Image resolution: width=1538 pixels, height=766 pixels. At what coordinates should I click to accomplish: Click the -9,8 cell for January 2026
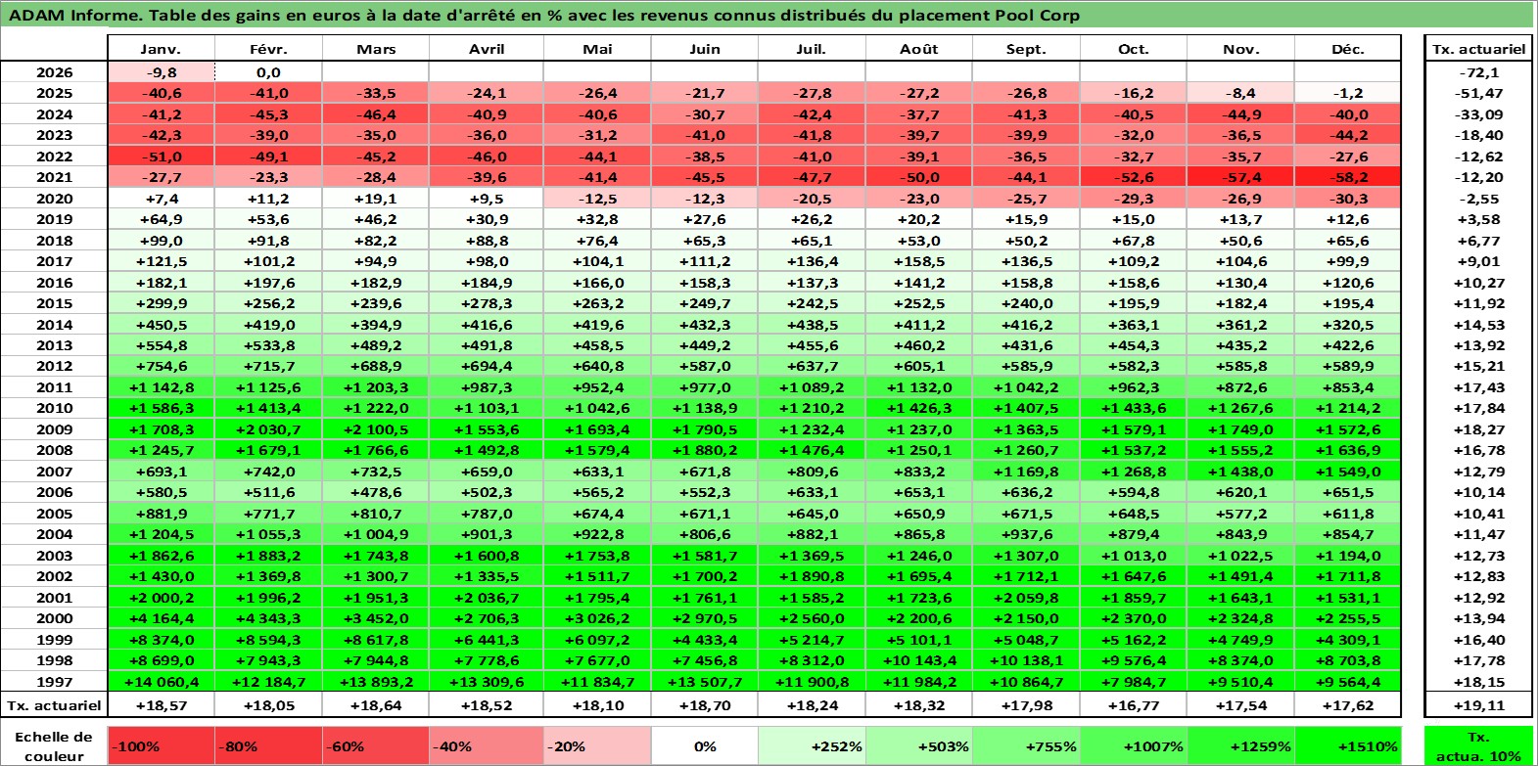161,72
